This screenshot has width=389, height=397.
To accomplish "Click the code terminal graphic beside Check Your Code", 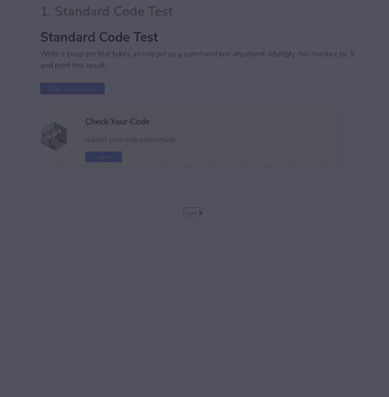I will (x=54, y=136).
